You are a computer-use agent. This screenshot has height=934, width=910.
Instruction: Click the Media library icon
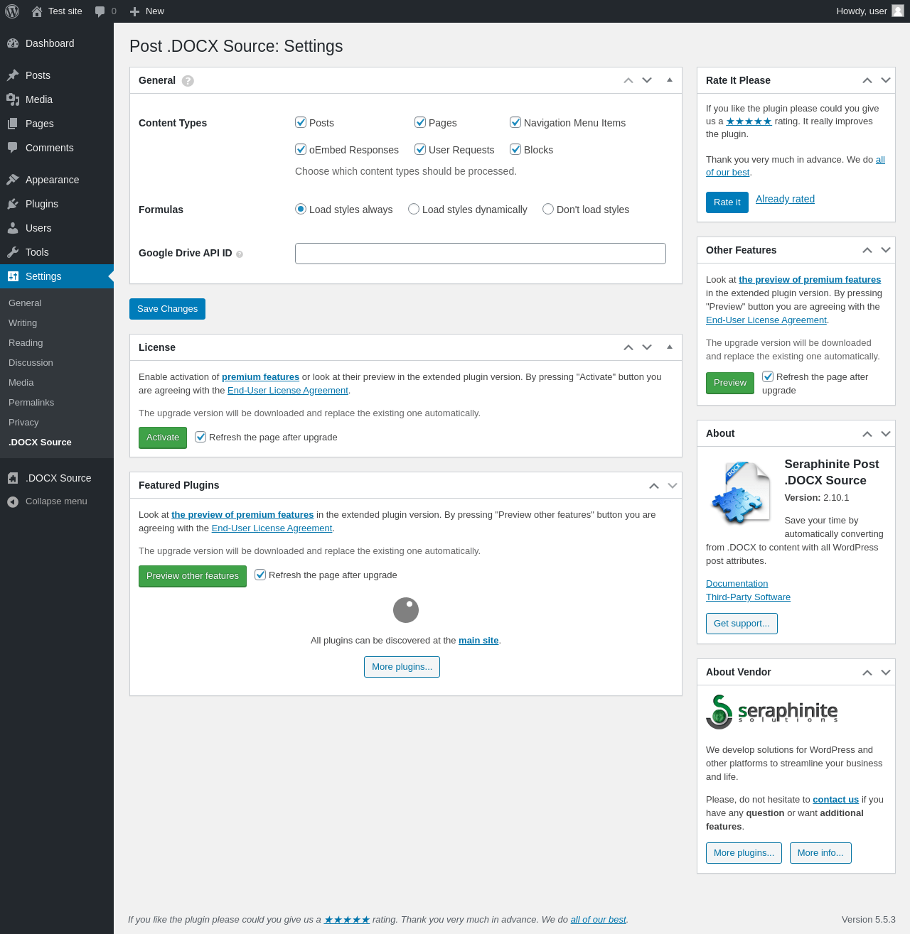click(x=13, y=99)
